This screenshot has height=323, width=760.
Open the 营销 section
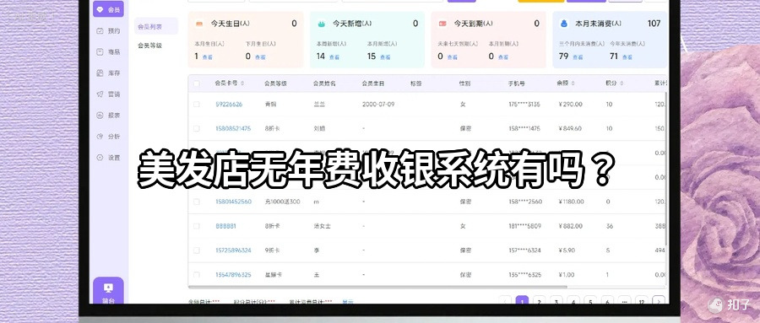click(108, 94)
